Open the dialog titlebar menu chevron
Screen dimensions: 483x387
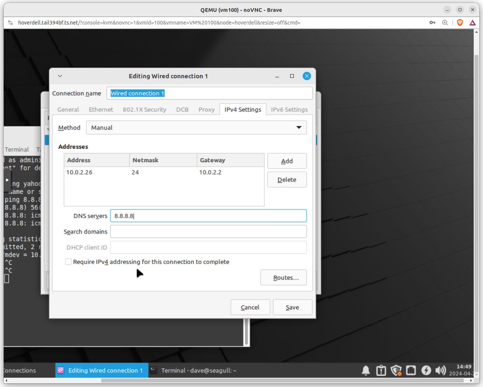click(x=60, y=76)
